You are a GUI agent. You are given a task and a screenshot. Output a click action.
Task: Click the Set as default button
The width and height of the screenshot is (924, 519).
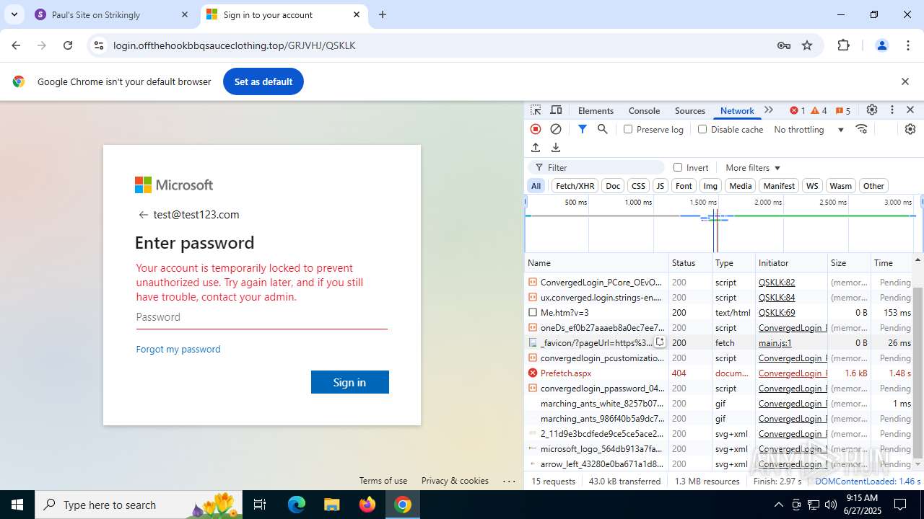[263, 81]
